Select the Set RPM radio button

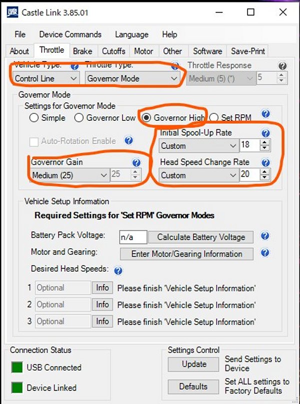coord(213,118)
